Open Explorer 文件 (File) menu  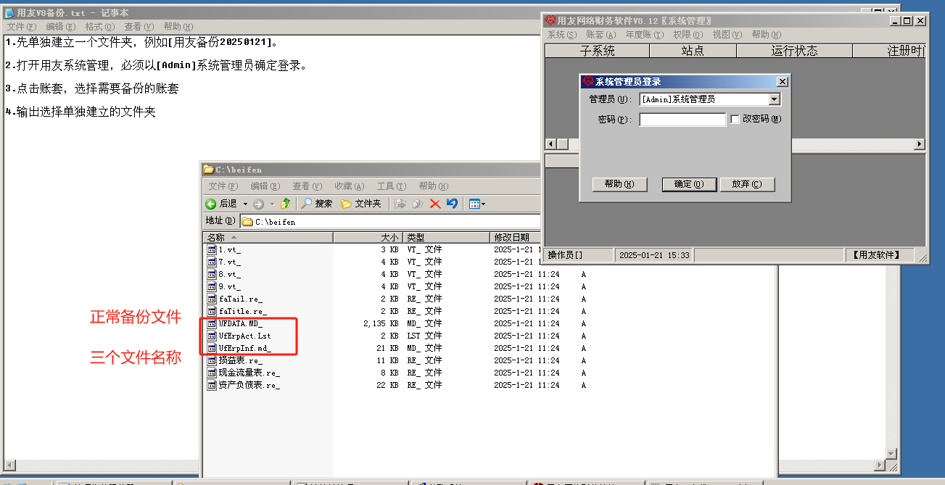(x=223, y=186)
